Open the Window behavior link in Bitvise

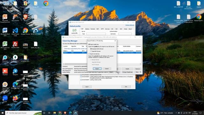[x=130, y=25]
